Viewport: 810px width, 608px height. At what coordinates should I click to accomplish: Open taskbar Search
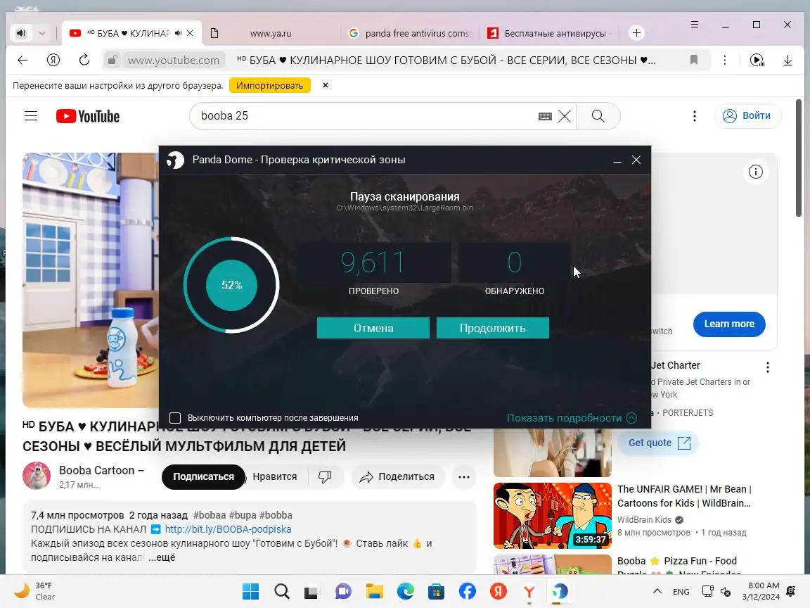pyautogui.click(x=281, y=591)
